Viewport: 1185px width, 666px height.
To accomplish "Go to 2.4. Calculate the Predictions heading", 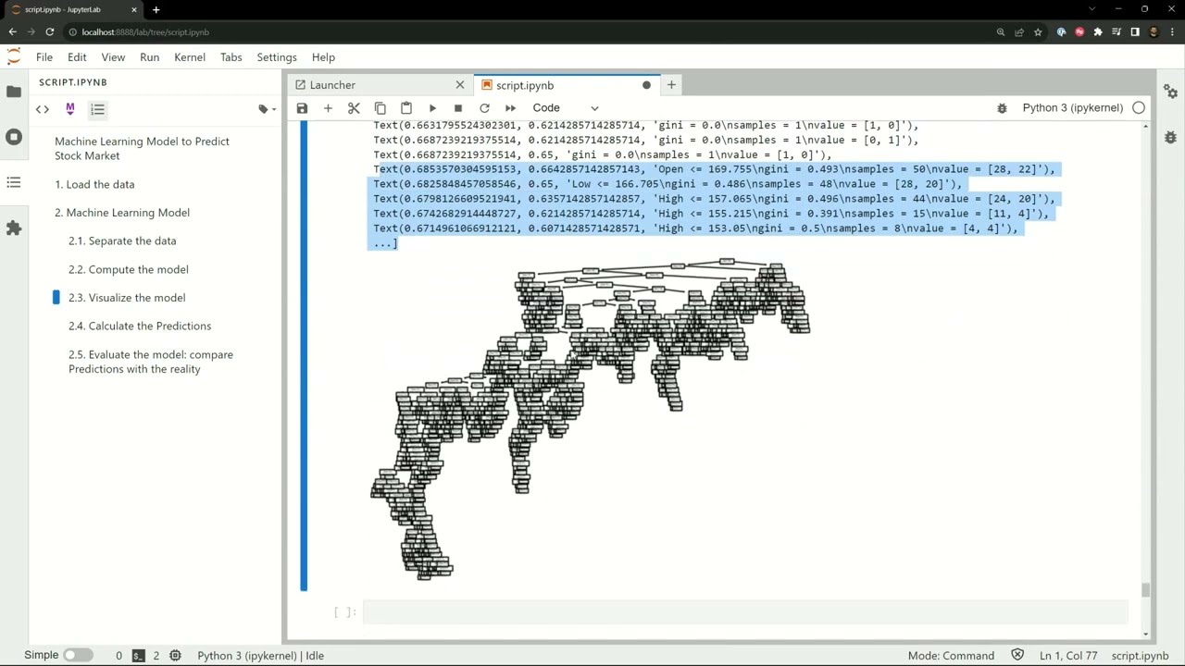I will 140,326.
